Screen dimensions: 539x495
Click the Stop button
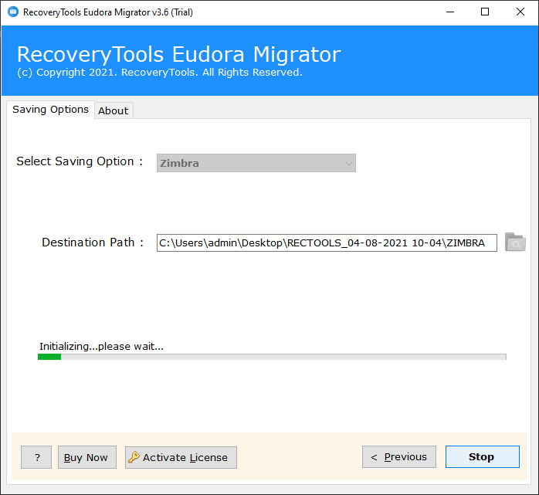(x=483, y=457)
